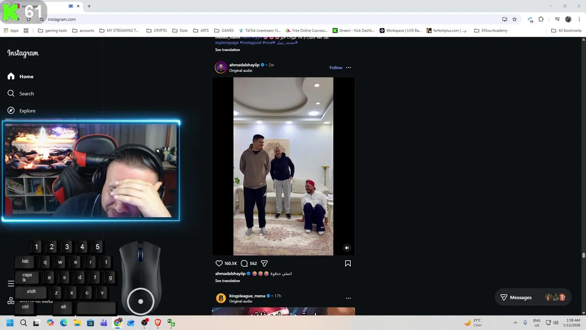Open the volume control in system tray
This screenshot has height=330, width=586.
[x=556, y=323]
